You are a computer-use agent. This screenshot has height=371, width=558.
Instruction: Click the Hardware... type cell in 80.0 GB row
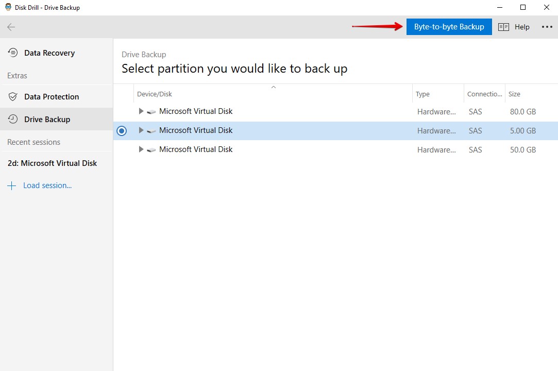coord(436,112)
